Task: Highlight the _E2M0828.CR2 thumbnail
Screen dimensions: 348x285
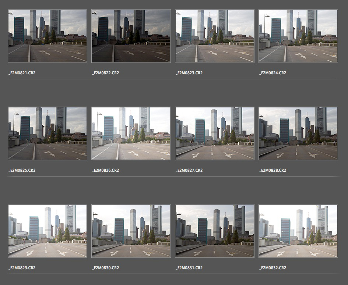Action: pos(298,133)
